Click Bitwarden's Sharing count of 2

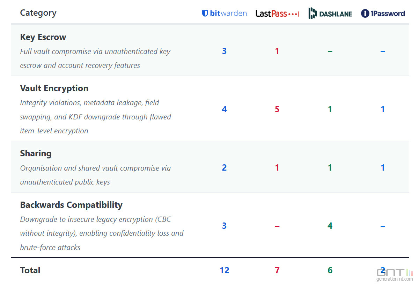224,168
